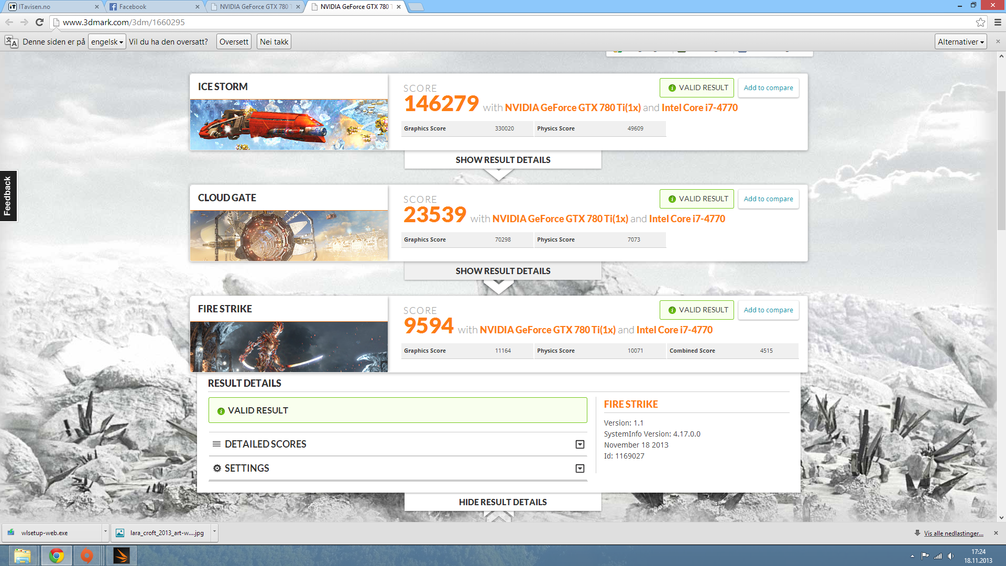Viewport: 1006px width, 566px height.
Task: Click the Action Center flag tray icon
Action: pos(925,556)
